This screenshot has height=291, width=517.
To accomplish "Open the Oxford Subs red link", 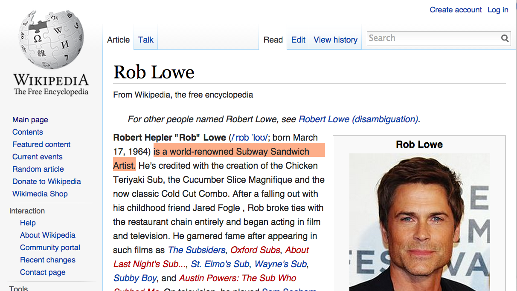I will 255,250.
